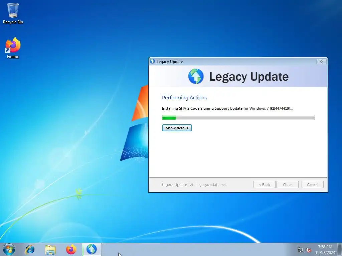Viewport: 342px width, 256px height.
Task: Click the network status tray icon
Action: tap(300, 250)
